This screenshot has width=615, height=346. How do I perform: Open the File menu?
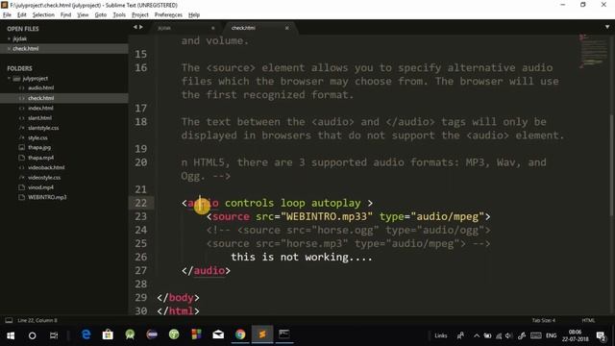coord(7,15)
